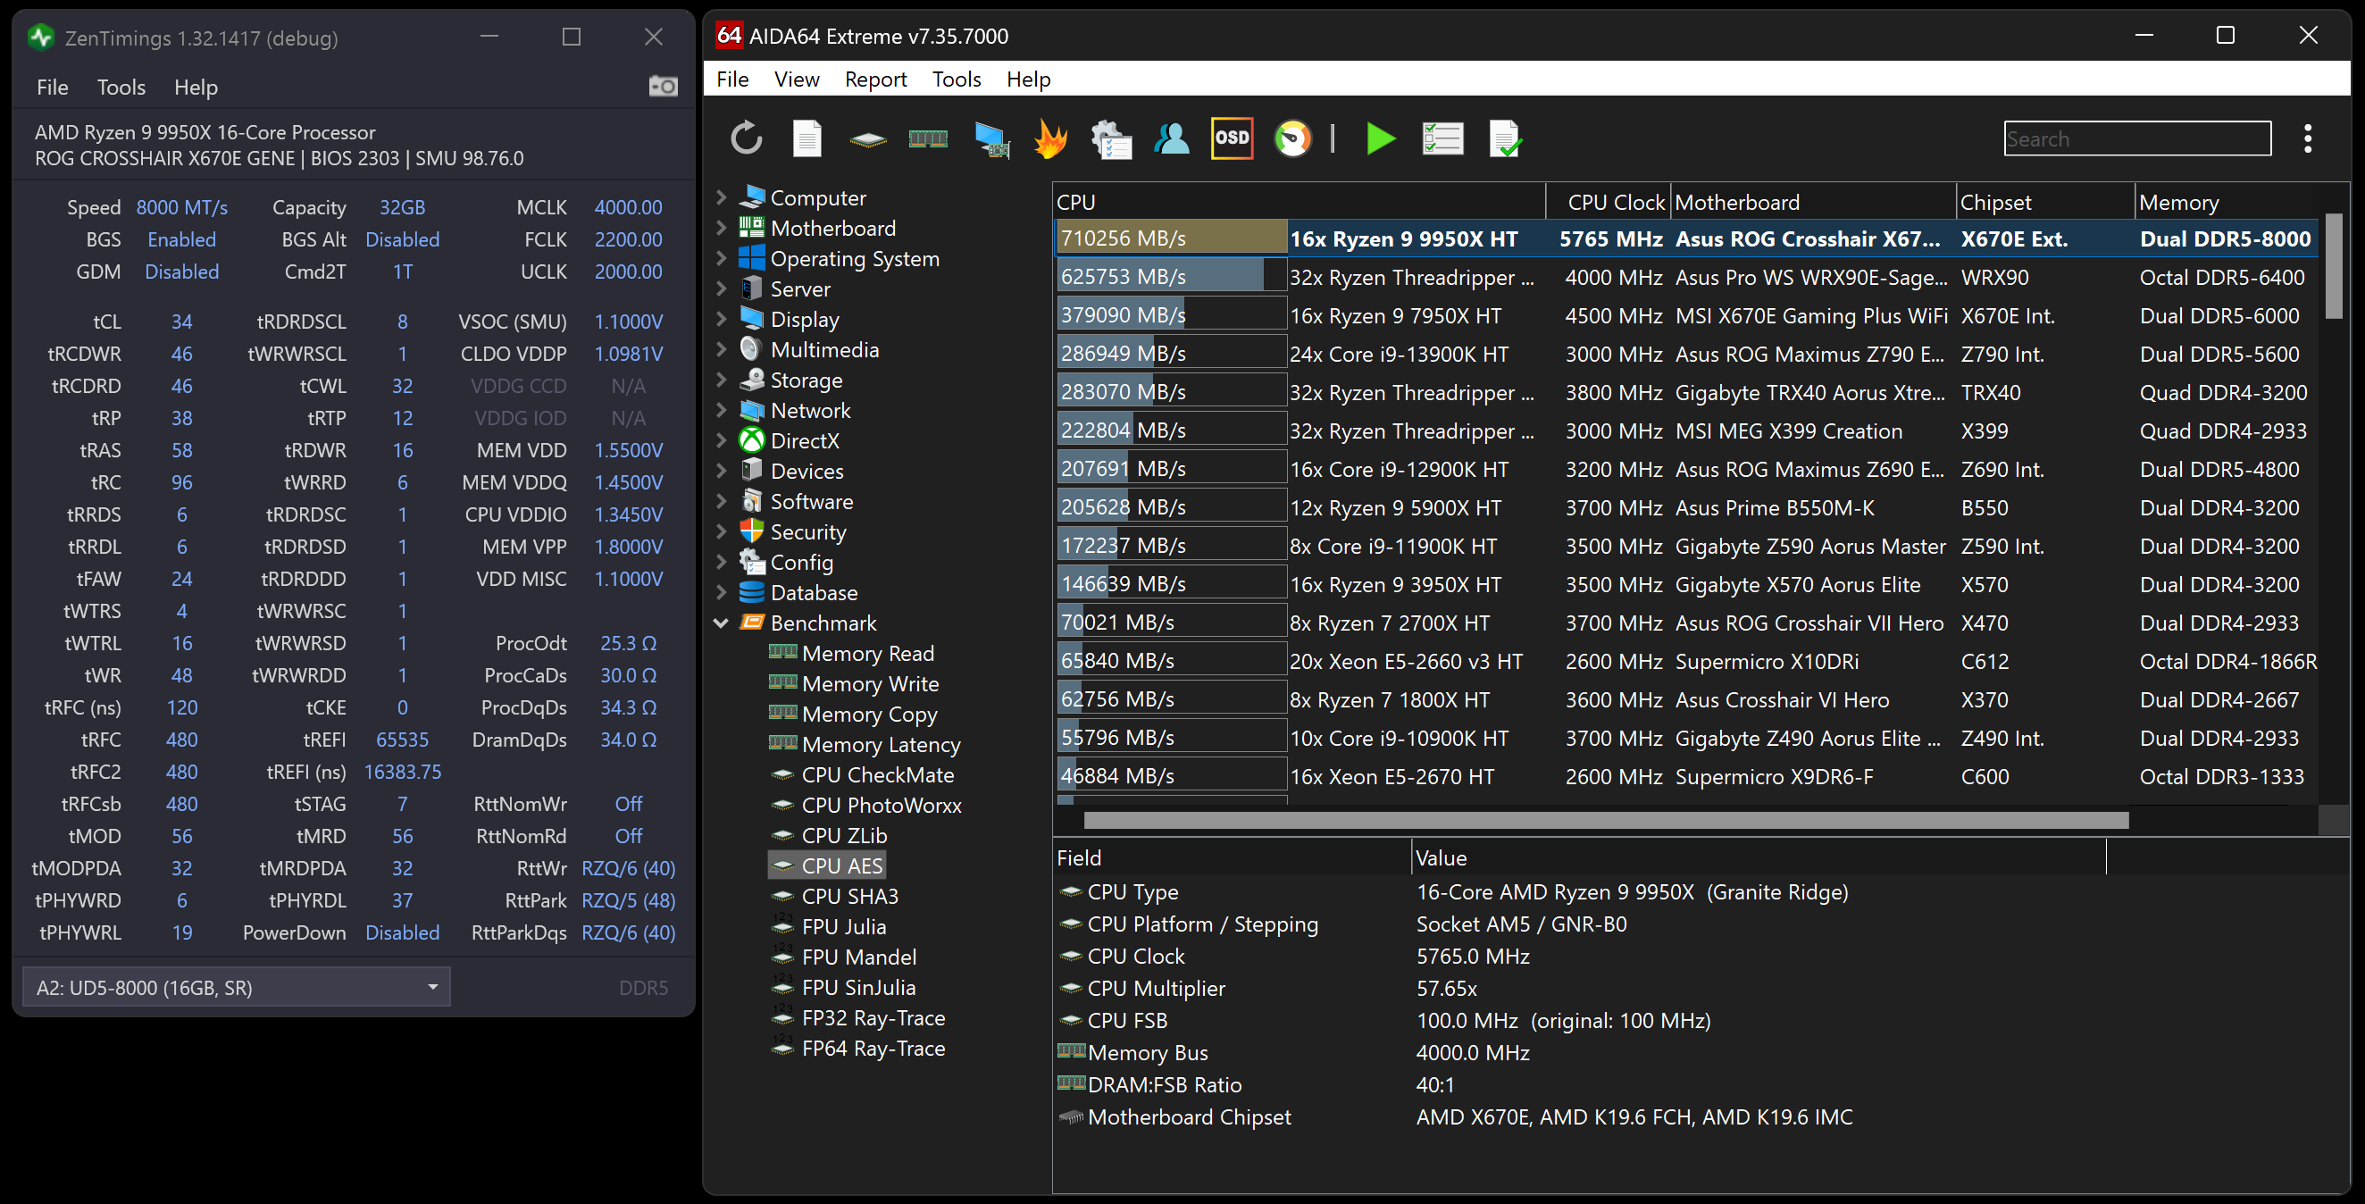Click the green Start benchmark arrow
Image resolution: width=2365 pixels, height=1204 pixels.
[1380, 138]
